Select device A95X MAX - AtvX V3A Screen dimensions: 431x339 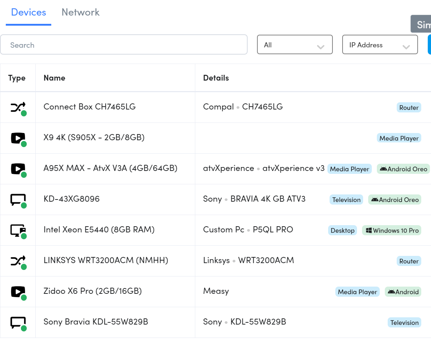pos(110,168)
